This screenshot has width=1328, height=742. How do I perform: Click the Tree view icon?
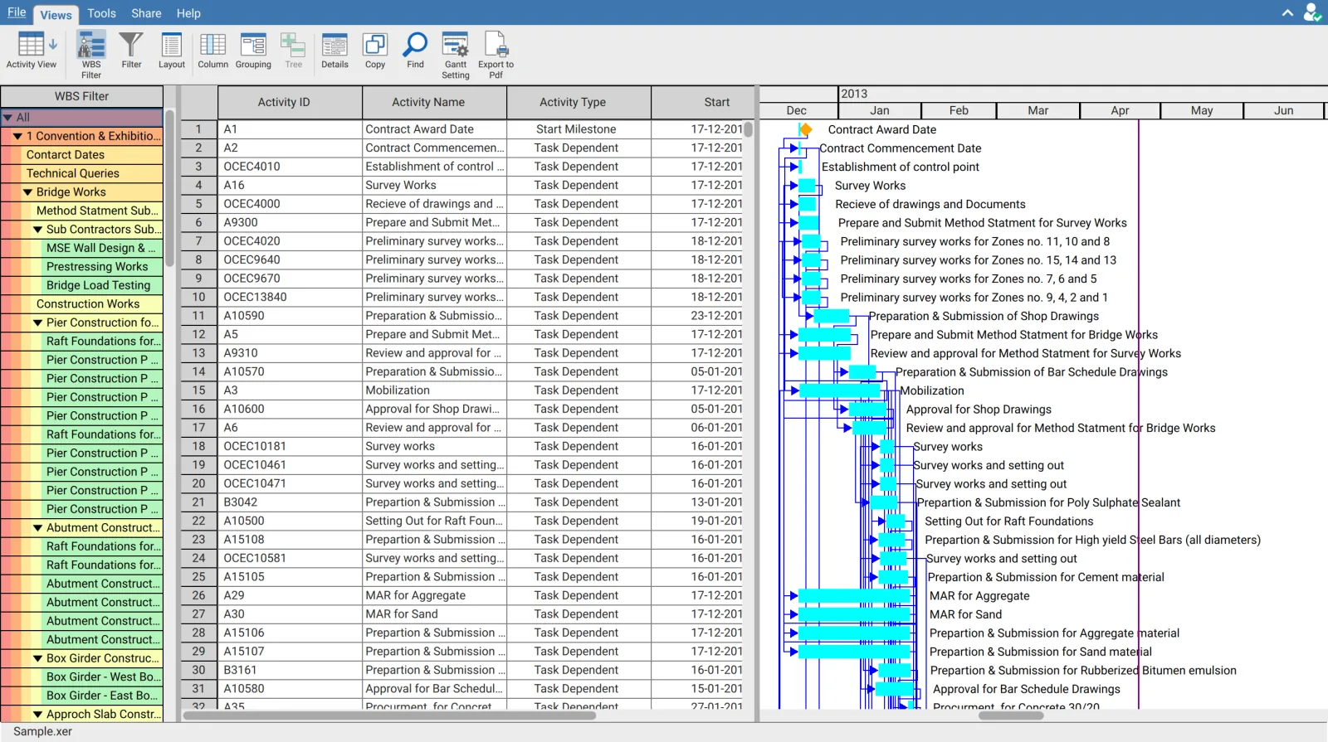click(x=293, y=51)
